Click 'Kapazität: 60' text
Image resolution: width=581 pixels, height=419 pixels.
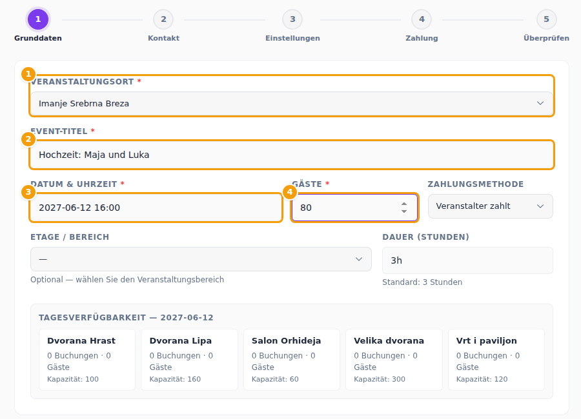click(275, 379)
